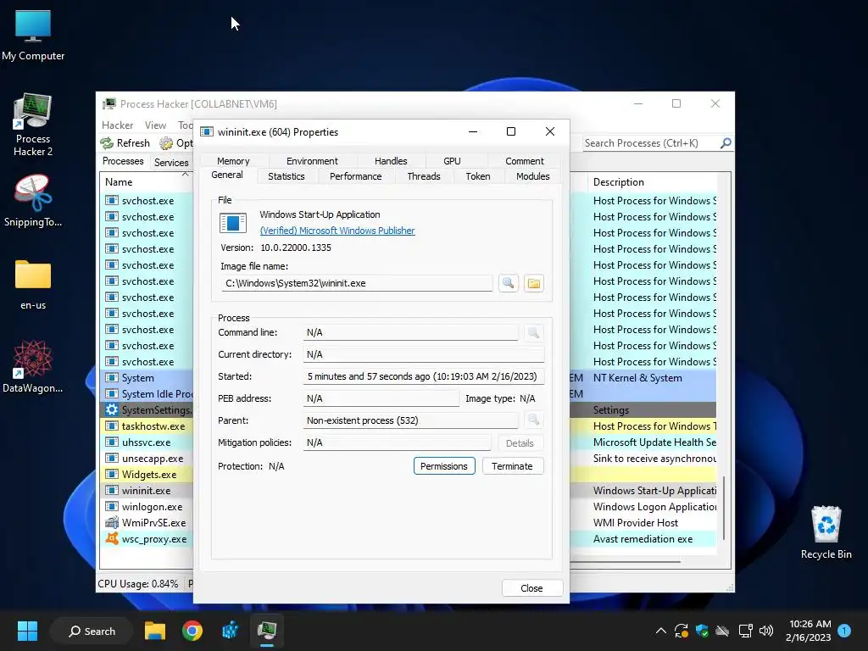Switch to the Handles tab

click(391, 161)
